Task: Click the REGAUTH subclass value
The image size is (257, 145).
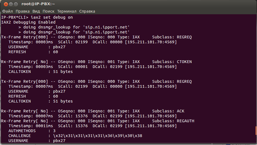Action: [x=185, y=121]
